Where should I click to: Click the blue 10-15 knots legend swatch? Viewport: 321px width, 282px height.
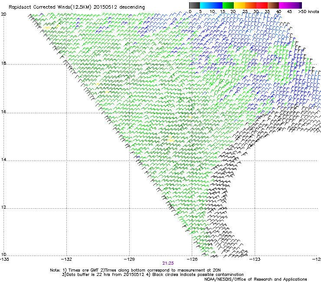coord(217,5)
